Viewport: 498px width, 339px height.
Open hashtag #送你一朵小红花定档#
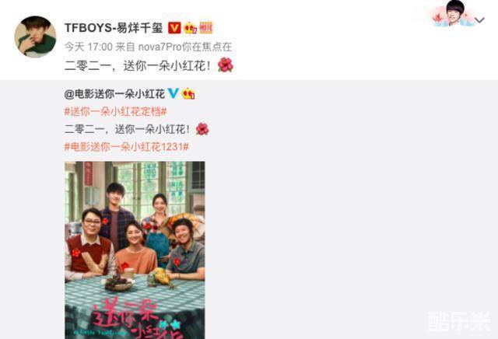[x=116, y=111]
